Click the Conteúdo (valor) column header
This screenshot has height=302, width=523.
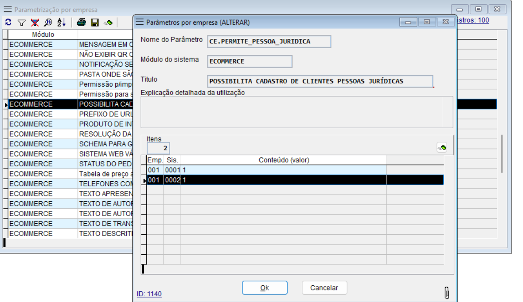(284, 160)
